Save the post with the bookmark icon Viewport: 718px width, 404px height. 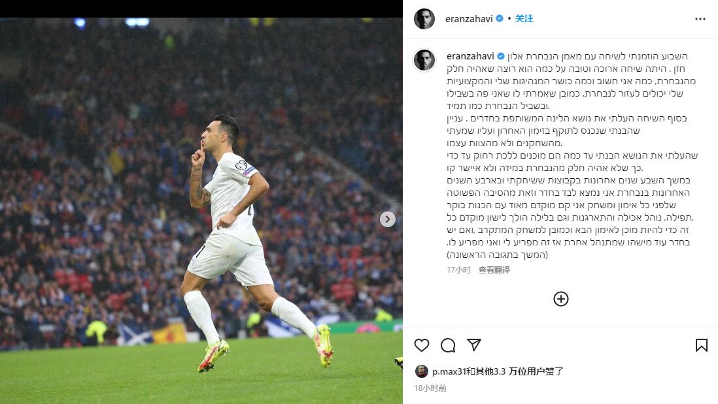click(701, 345)
